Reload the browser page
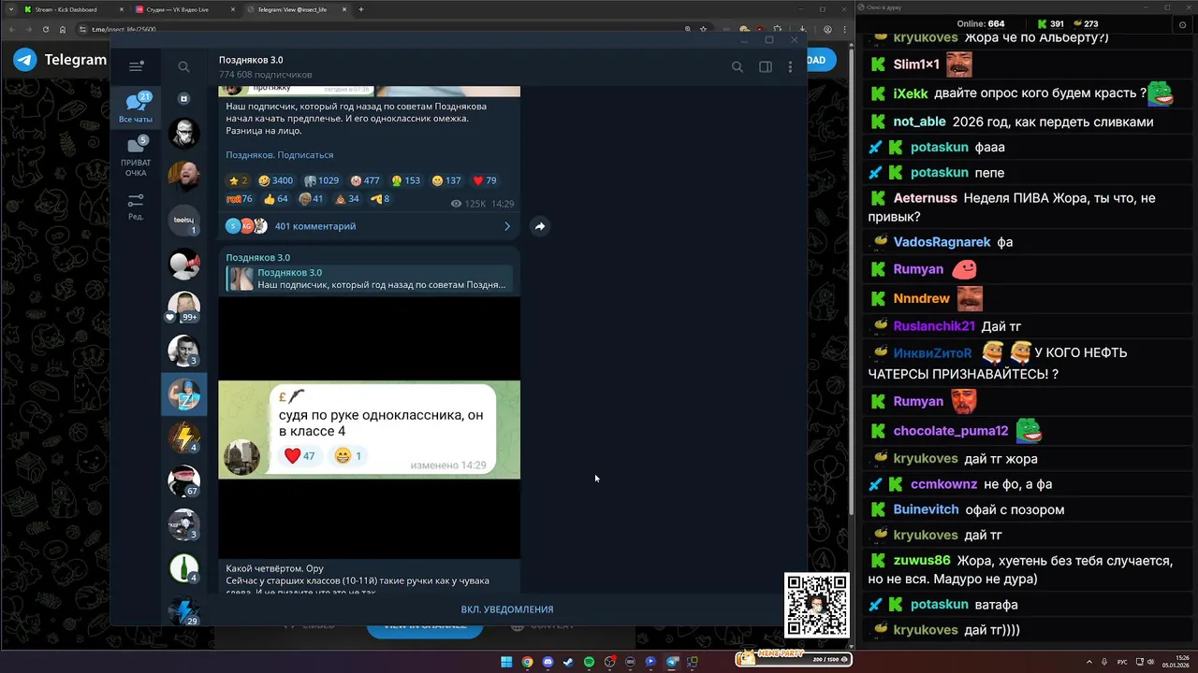1198x673 pixels. (46, 29)
